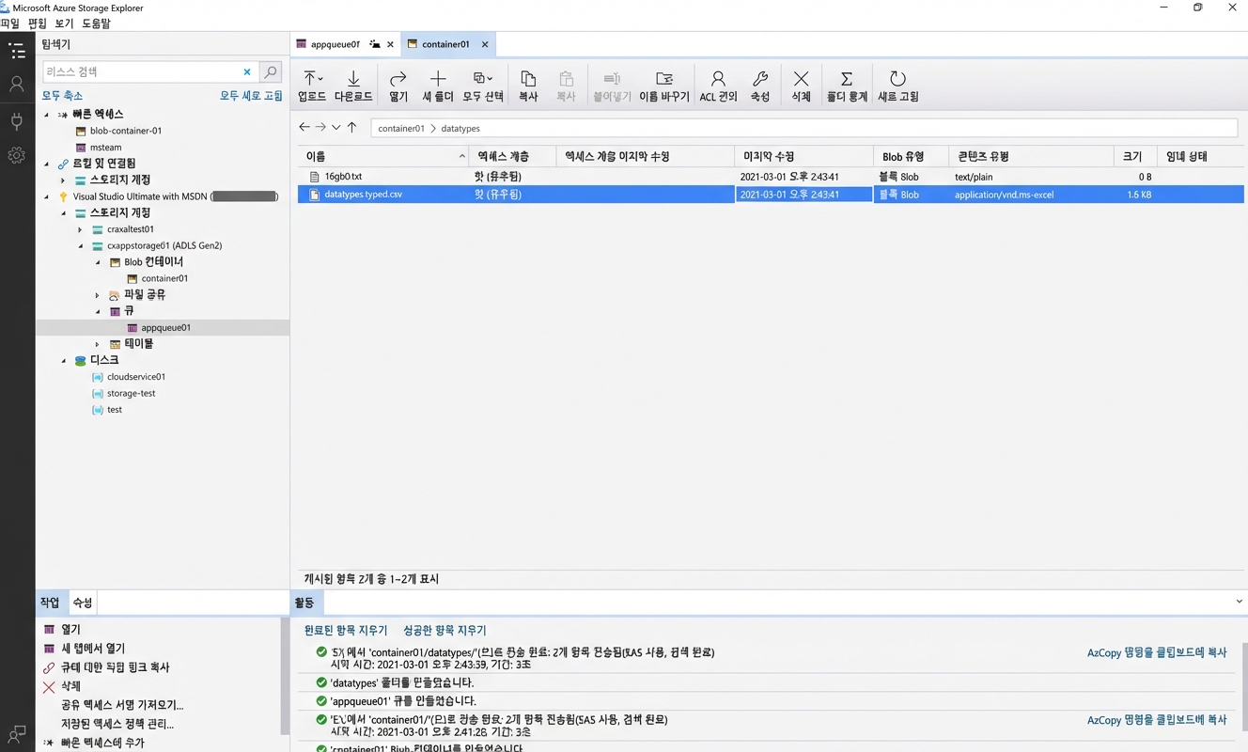Create a new folder with 새 폴더

pos(438,86)
